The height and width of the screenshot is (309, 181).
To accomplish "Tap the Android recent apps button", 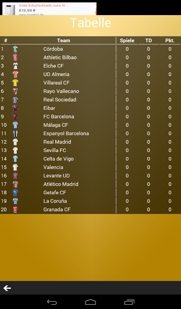I will 129,302.
